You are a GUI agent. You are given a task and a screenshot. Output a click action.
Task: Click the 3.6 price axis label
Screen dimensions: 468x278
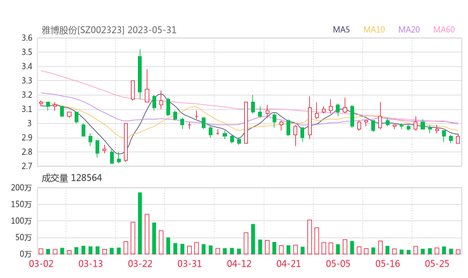coord(27,38)
